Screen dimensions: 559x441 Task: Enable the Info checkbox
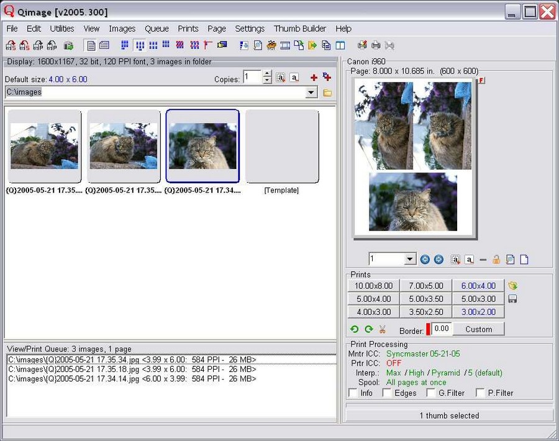point(353,393)
